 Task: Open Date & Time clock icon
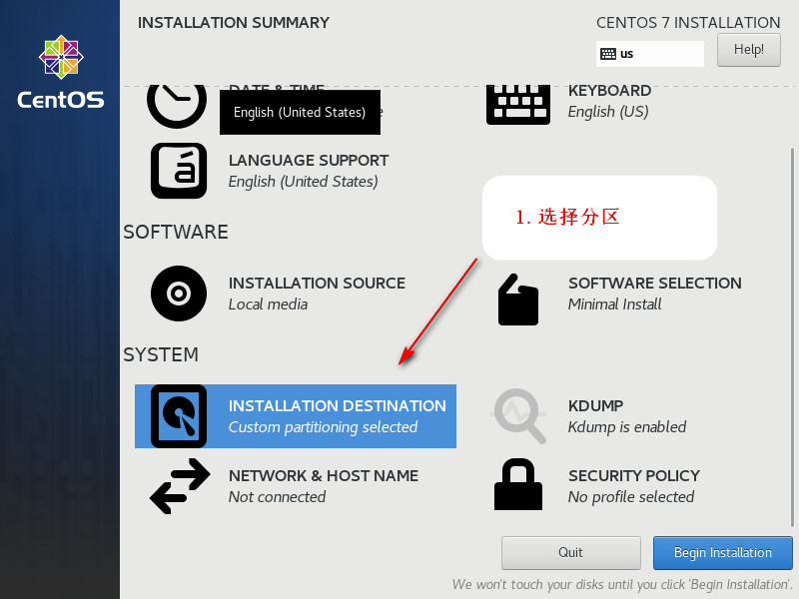177,106
